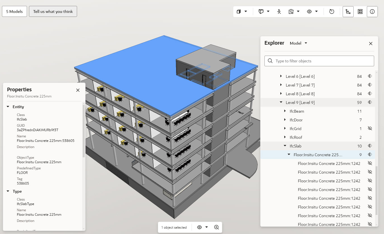This screenshot has height=234, width=384.
Task: Open dropdown arrow beside bottom eye icon
Action: pos(207,227)
